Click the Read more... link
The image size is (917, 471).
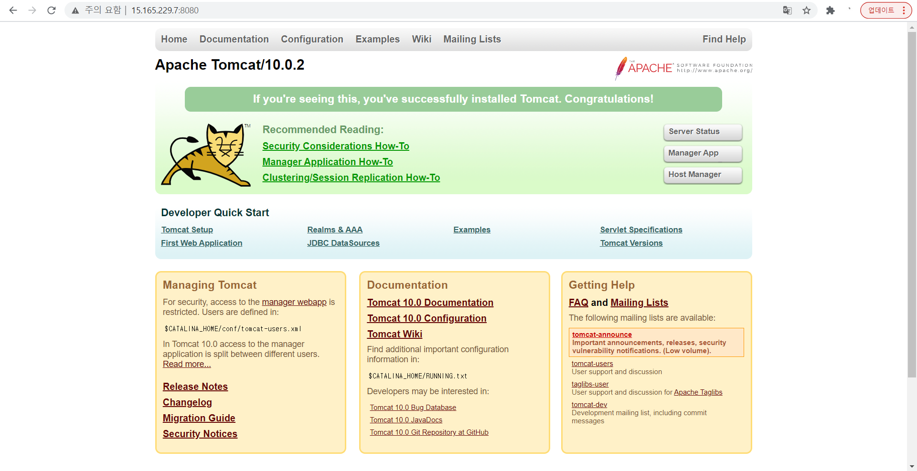(x=187, y=364)
